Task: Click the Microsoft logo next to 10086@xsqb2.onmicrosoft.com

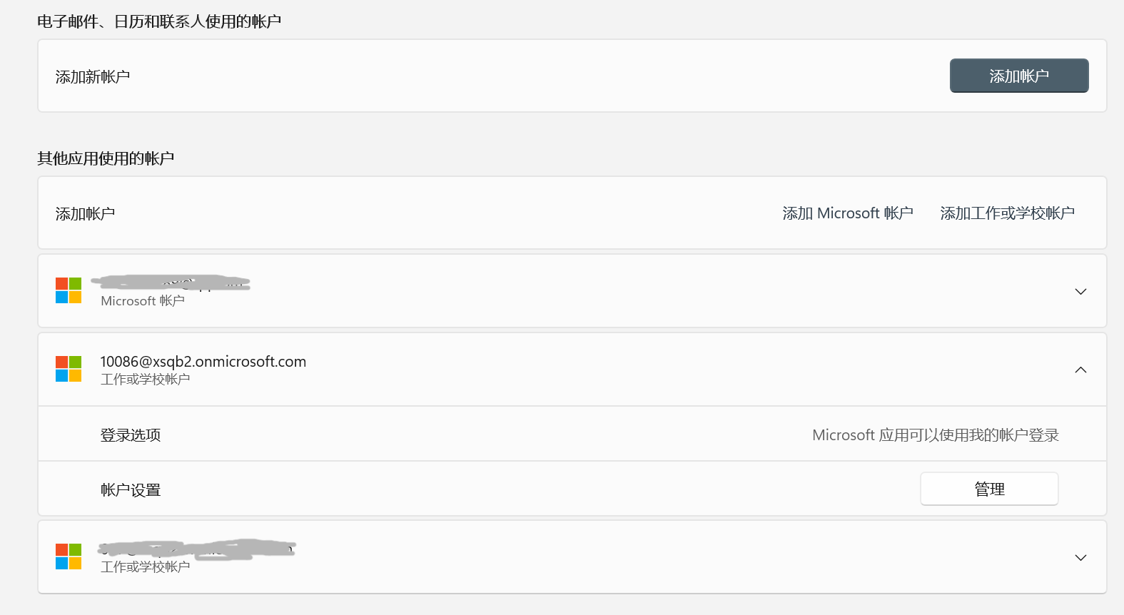Action: tap(69, 369)
